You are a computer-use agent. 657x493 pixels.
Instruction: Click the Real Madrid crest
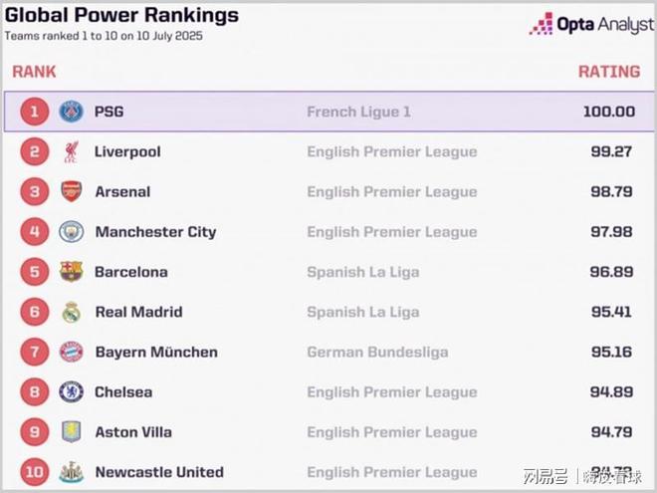tap(71, 312)
